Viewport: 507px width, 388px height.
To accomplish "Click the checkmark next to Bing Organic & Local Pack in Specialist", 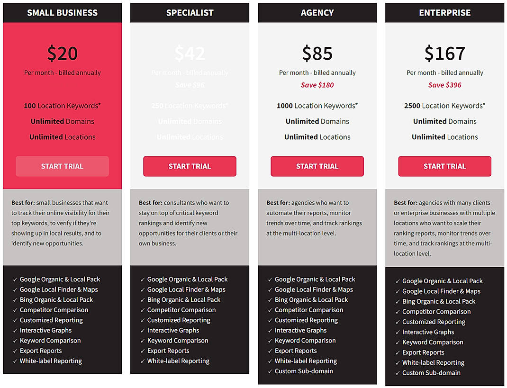I will click(x=142, y=299).
